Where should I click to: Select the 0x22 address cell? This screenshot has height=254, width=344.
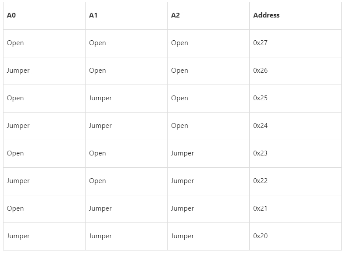tap(261, 181)
